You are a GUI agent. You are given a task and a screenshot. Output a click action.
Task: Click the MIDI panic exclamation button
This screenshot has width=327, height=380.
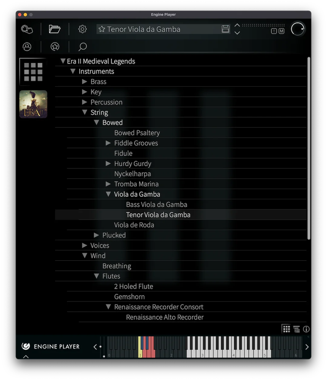click(x=274, y=31)
